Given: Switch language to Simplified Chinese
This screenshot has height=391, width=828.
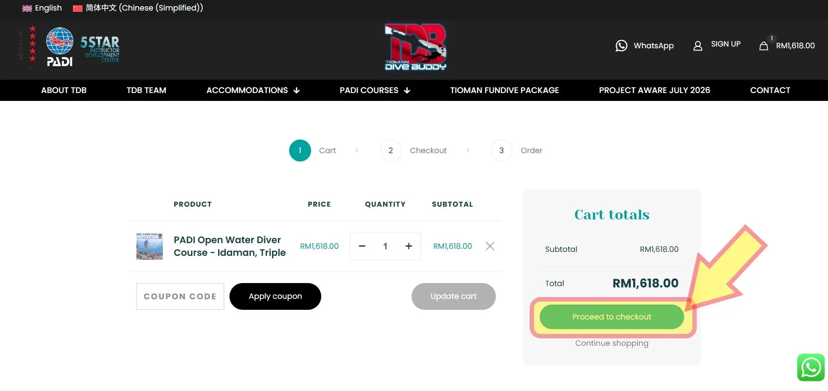Looking at the screenshot, I should pyautogui.click(x=144, y=8).
